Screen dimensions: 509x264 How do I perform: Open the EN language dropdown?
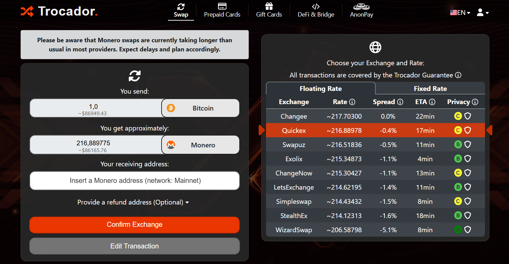[460, 13]
